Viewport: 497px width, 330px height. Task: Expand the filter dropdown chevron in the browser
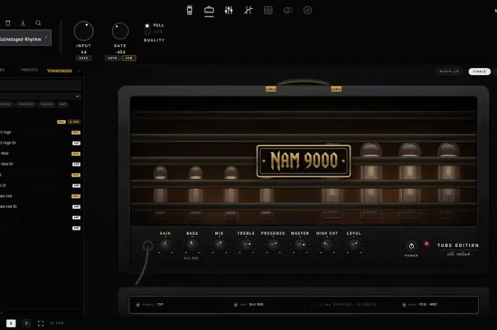click(x=77, y=97)
